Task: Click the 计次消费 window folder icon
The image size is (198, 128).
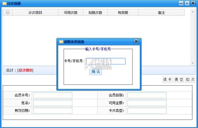Action: [4, 3]
